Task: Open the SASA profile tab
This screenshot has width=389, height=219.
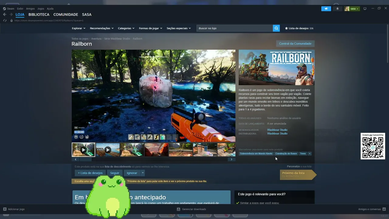Action: tap(87, 15)
